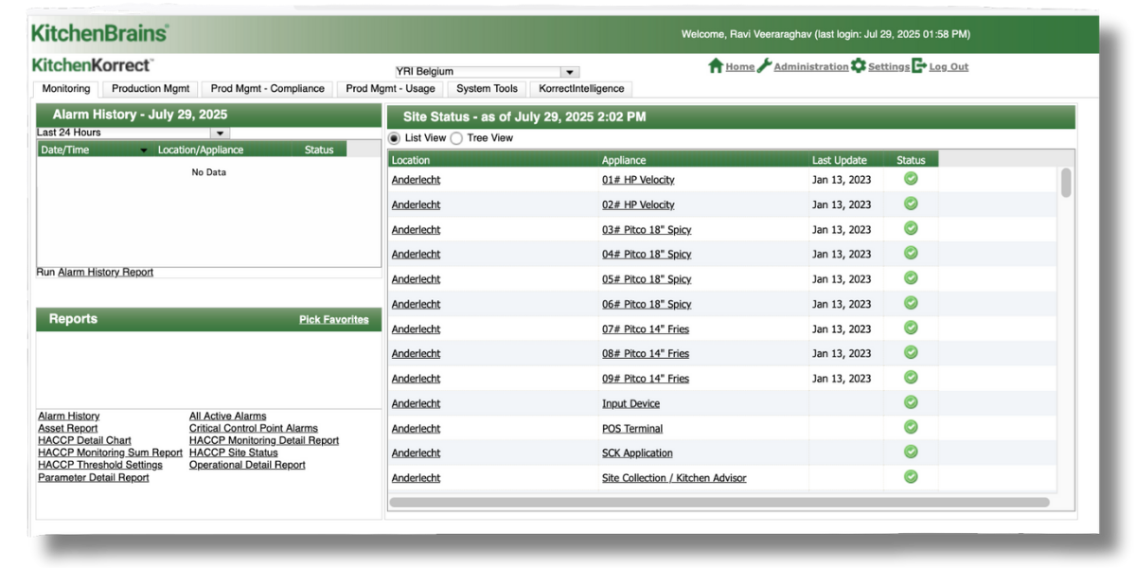This screenshot has width=1136, height=568.
Task: Click the Administration wrench icon
Action: coord(764,66)
